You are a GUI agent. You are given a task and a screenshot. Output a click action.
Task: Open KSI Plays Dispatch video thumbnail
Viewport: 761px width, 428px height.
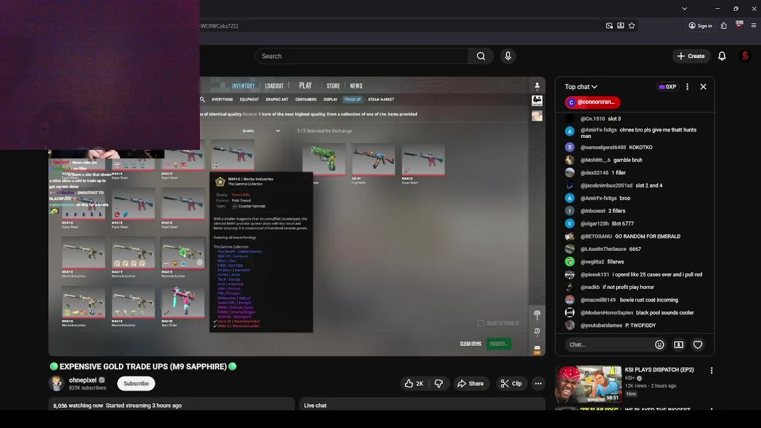point(588,384)
